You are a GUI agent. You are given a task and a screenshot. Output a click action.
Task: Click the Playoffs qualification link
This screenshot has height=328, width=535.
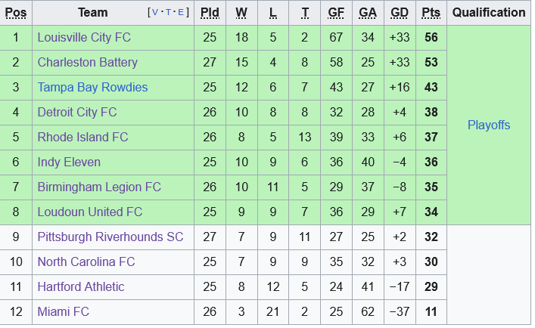489,125
